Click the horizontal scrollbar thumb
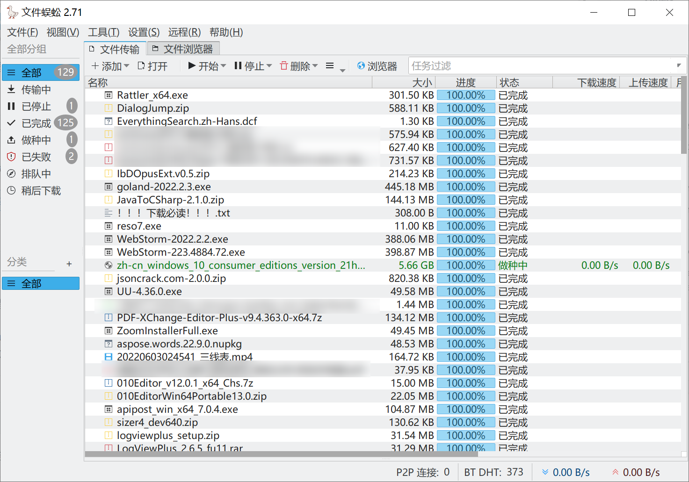689x482 pixels. click(282, 454)
